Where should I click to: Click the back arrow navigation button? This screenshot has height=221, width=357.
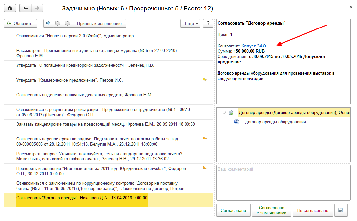25,8
